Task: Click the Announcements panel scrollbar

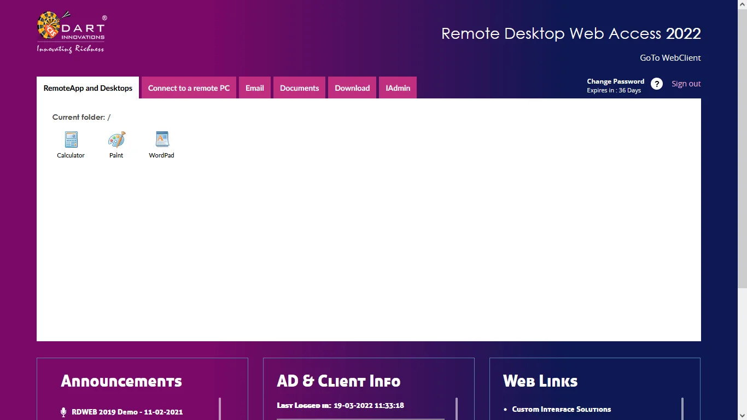Action: 220,409
